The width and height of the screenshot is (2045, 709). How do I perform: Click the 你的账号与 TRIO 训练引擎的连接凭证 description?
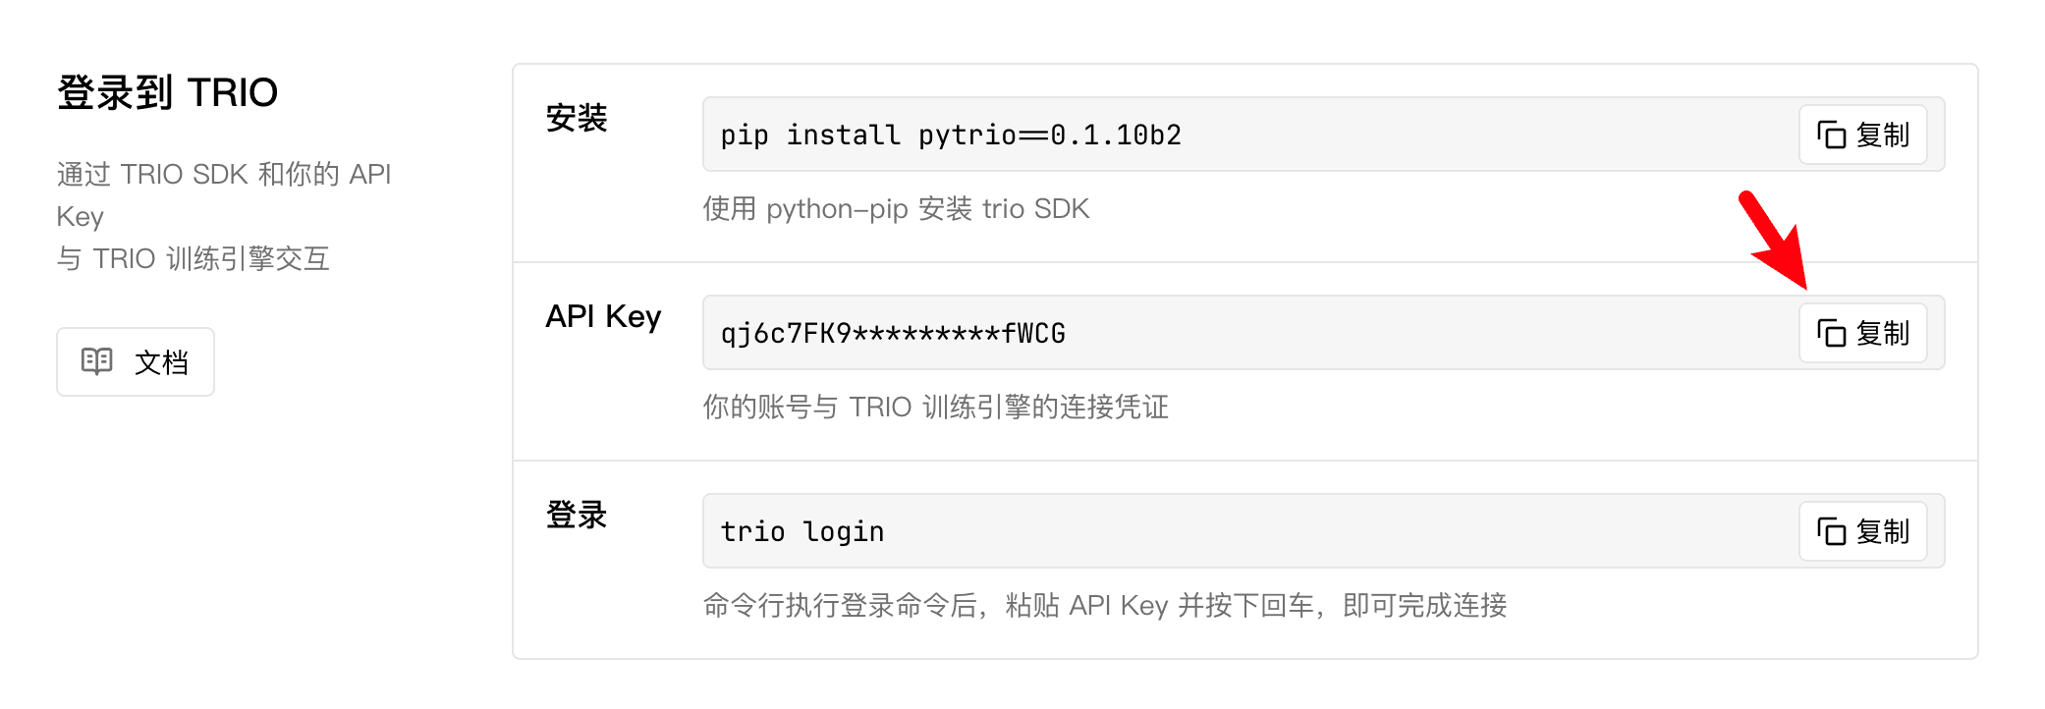[935, 407]
